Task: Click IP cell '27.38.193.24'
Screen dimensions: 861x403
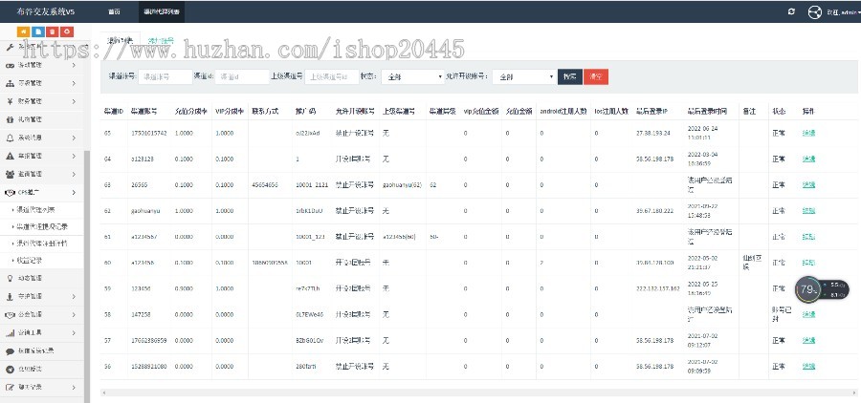Action: point(654,133)
